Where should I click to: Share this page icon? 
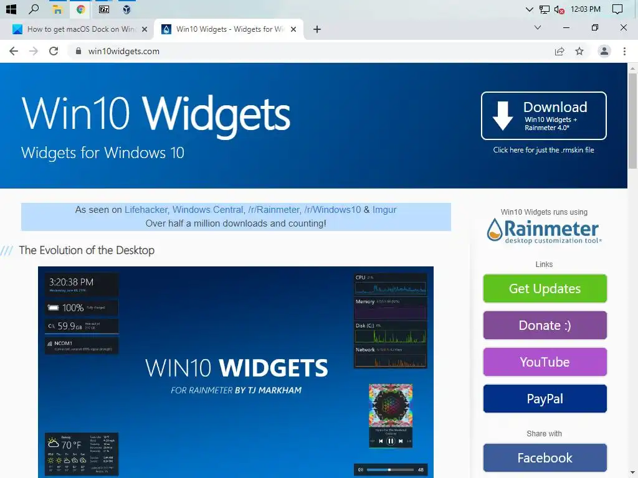coord(559,51)
